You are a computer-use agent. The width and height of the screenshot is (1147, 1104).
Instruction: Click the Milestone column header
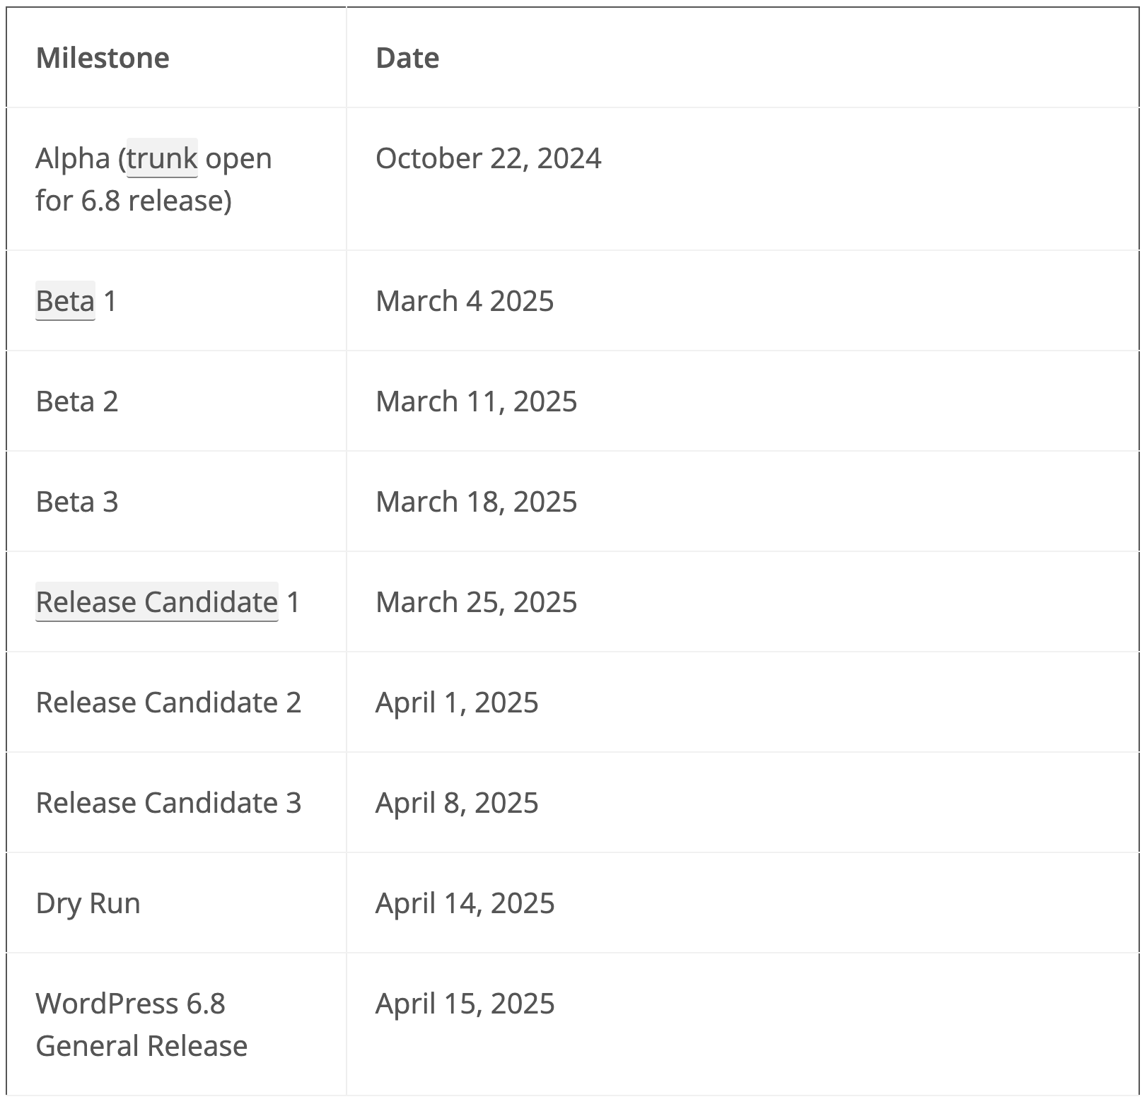103,58
